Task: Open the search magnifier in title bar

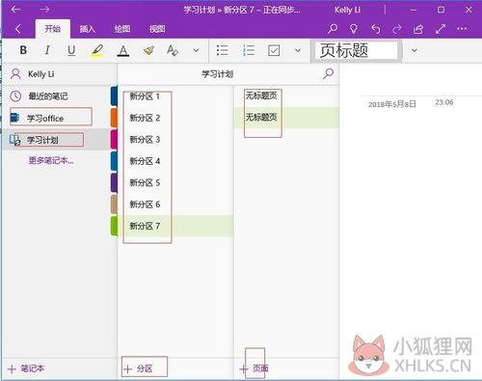Action: coord(333,29)
